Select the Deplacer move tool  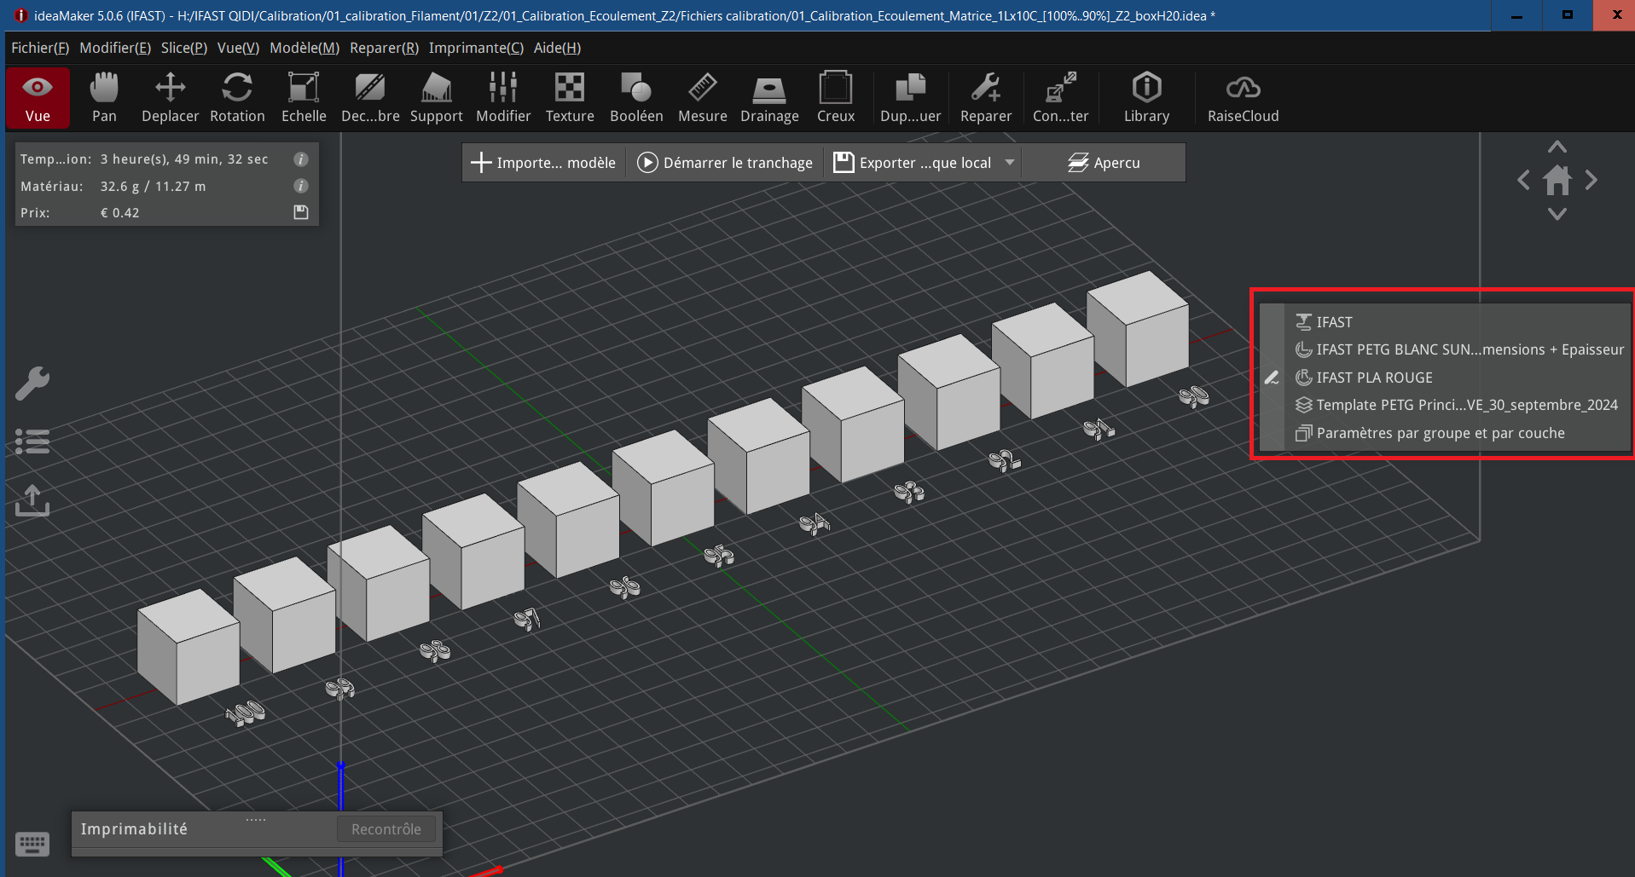170,98
